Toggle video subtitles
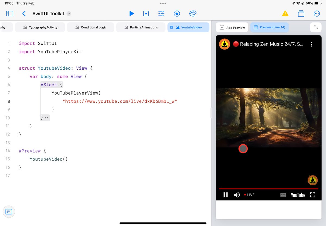 (x=283, y=195)
